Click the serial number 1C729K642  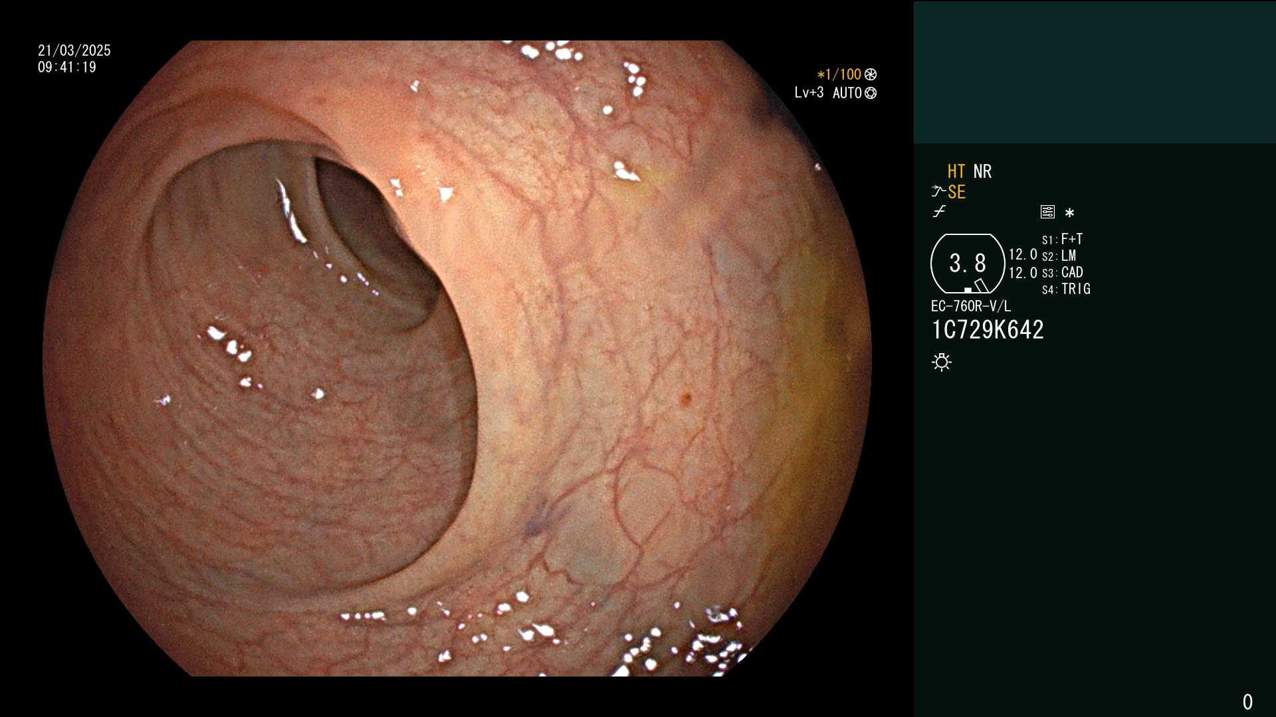[x=988, y=330]
